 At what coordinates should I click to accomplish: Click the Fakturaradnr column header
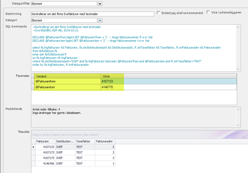104,141
